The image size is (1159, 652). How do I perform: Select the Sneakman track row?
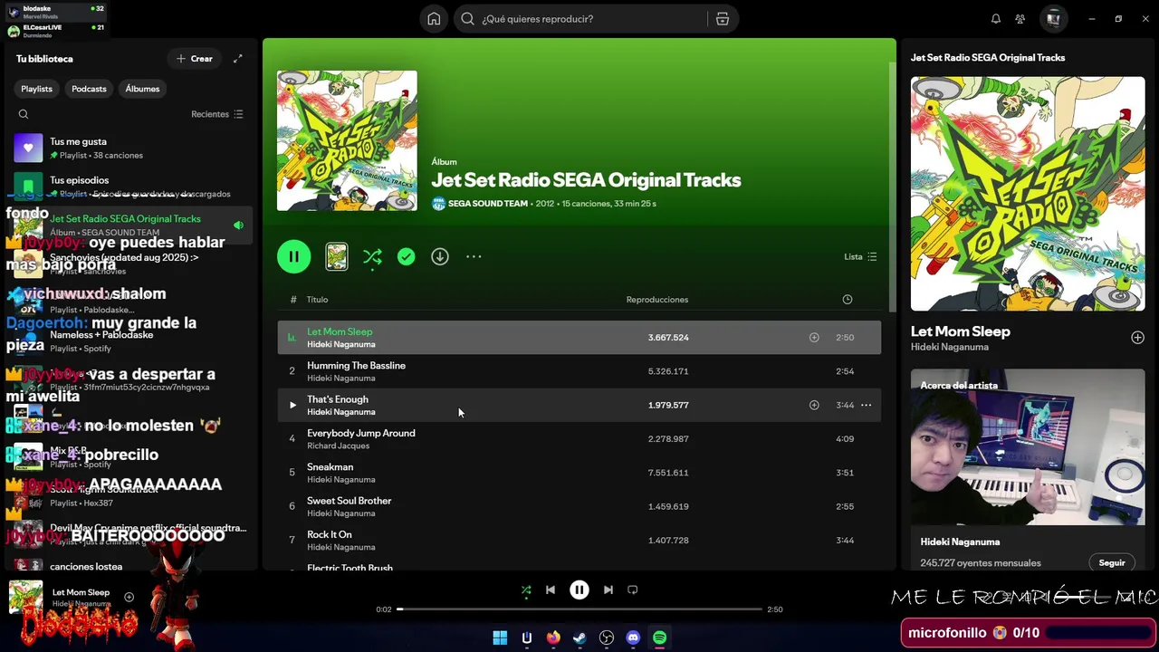579,473
